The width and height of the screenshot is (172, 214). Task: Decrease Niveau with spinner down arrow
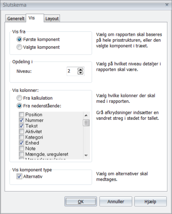coord(80,73)
